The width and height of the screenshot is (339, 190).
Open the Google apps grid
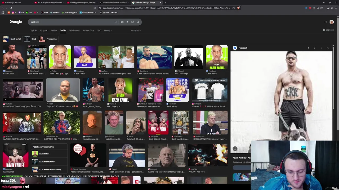point(326,22)
